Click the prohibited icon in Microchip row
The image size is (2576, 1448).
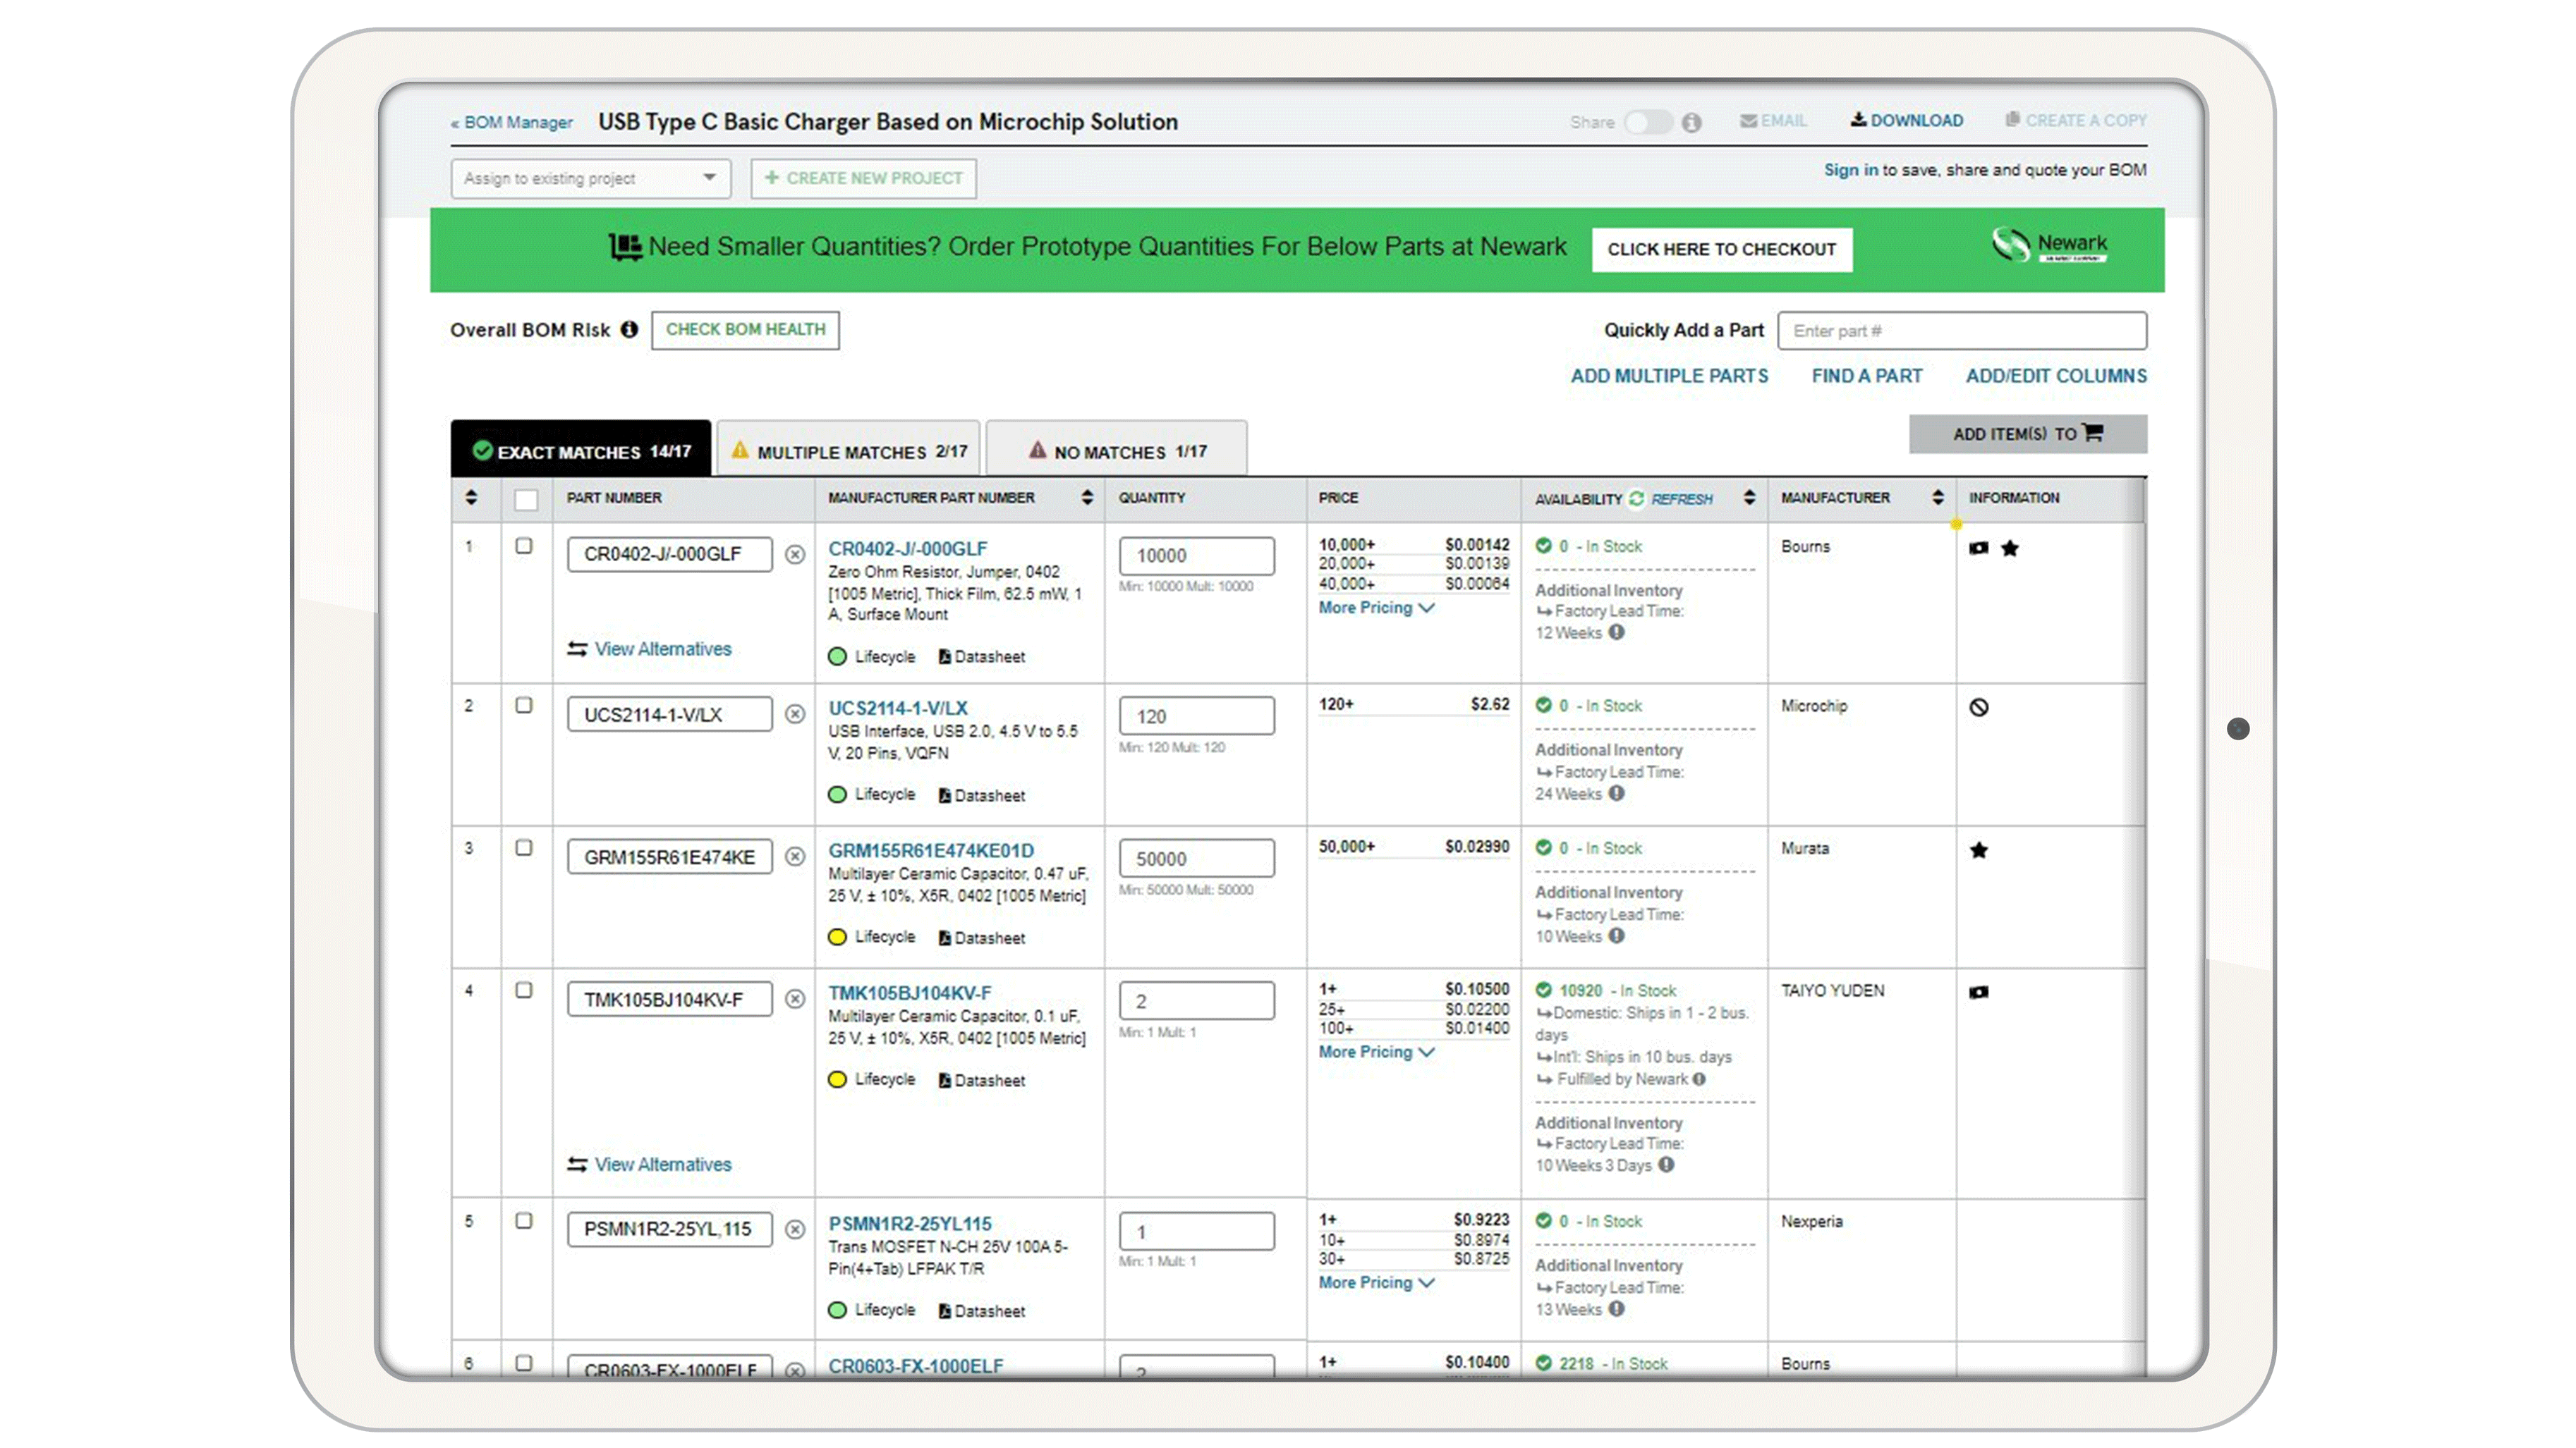[1979, 708]
